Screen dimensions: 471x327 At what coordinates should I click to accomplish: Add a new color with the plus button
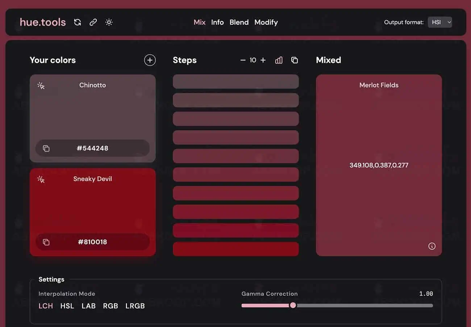[150, 60]
